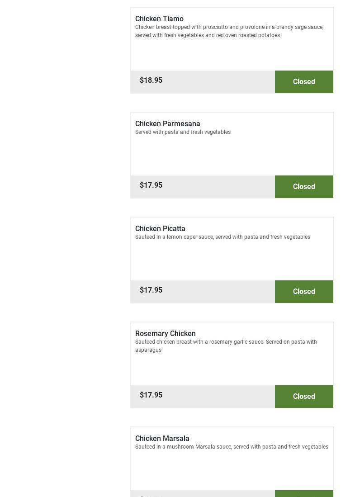The image size is (355, 497).
Task: Open the Chicken Parmesana menu item title
Action: (x=167, y=123)
